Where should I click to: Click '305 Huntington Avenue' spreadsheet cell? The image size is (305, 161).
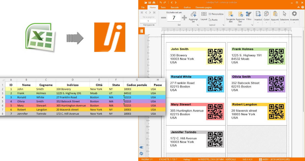[x=73, y=106]
